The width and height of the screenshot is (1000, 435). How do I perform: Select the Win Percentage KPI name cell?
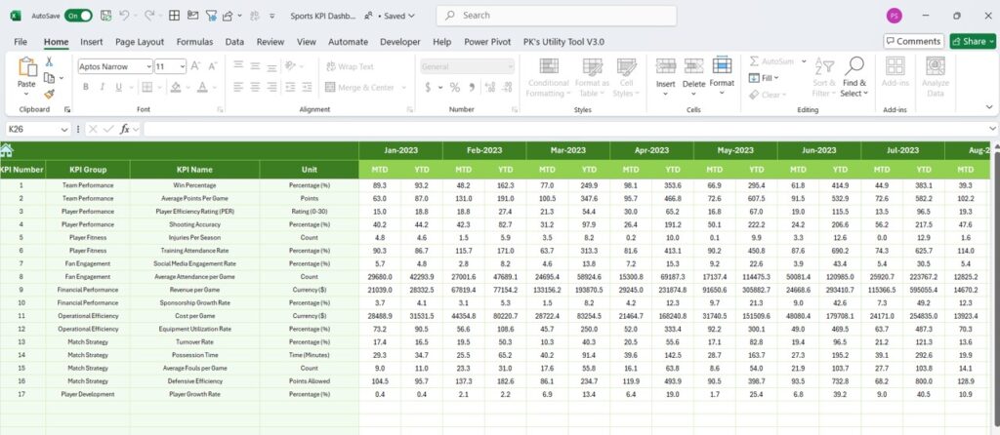(194, 185)
